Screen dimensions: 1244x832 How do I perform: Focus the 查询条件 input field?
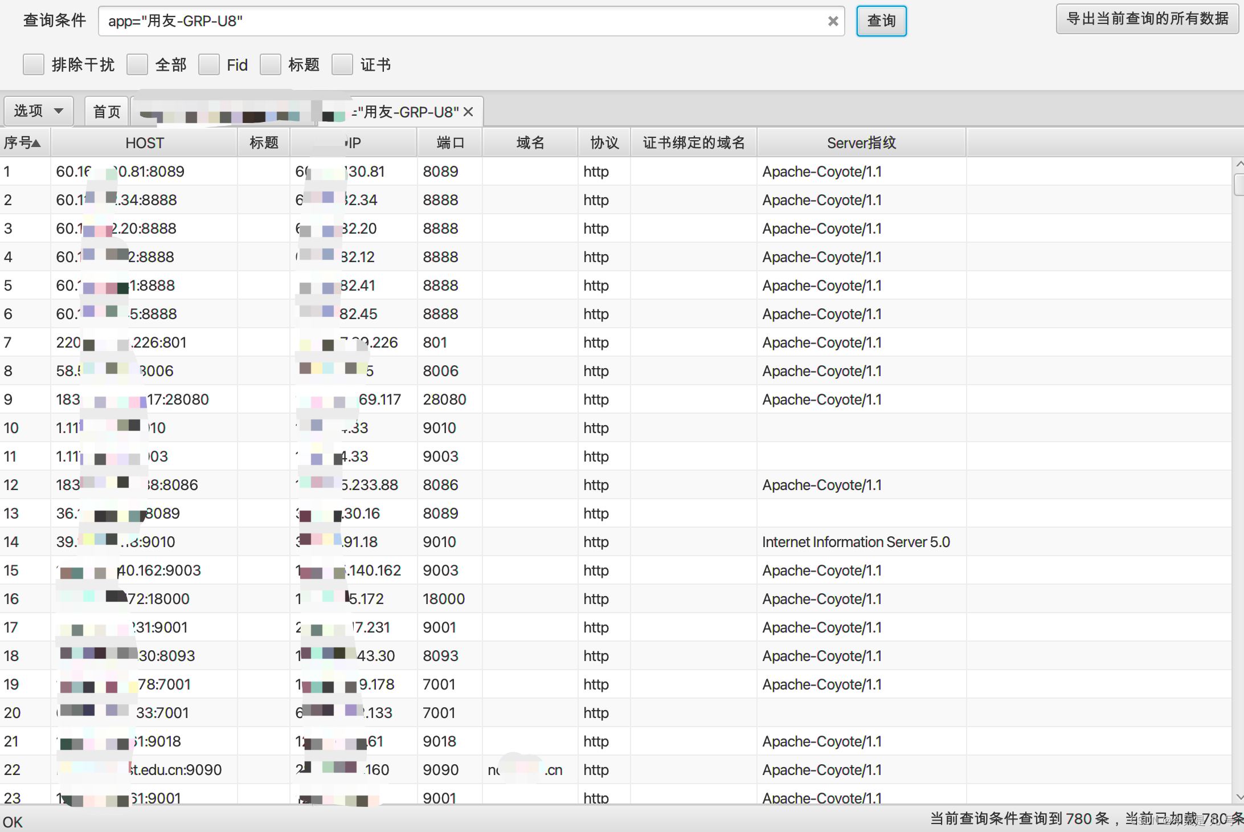(x=471, y=21)
